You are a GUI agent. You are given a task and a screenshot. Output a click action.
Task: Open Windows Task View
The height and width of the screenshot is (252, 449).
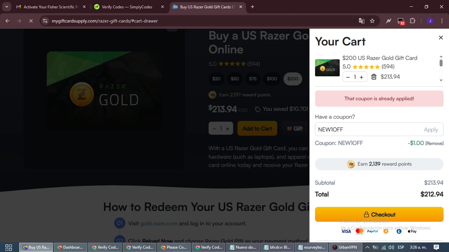(9, 248)
